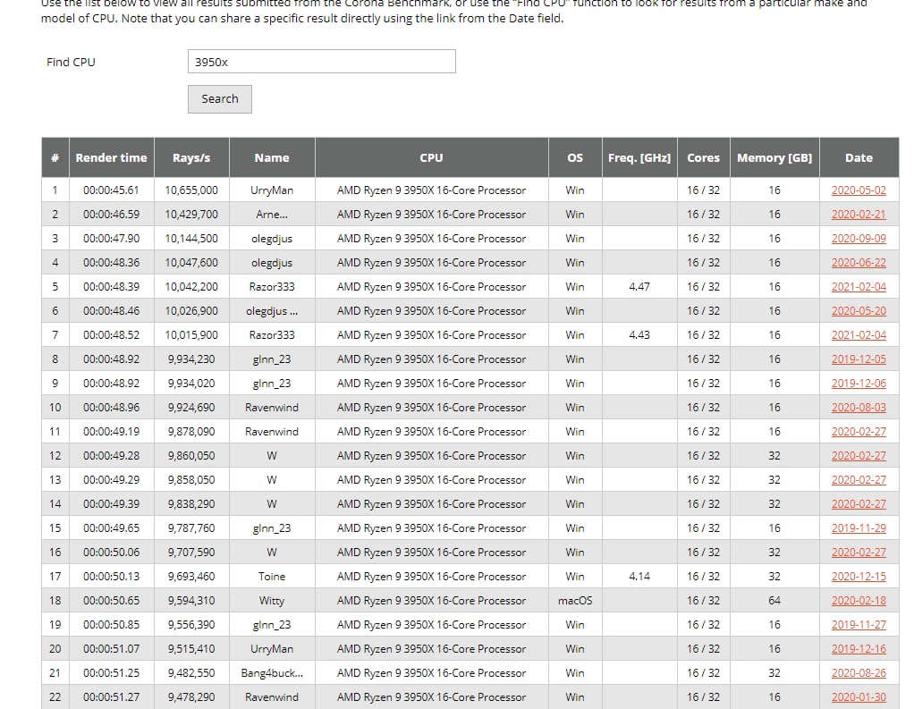Viewport: 914px width, 709px height.
Task: Click render time 00:00:46.59
Action: (x=111, y=215)
